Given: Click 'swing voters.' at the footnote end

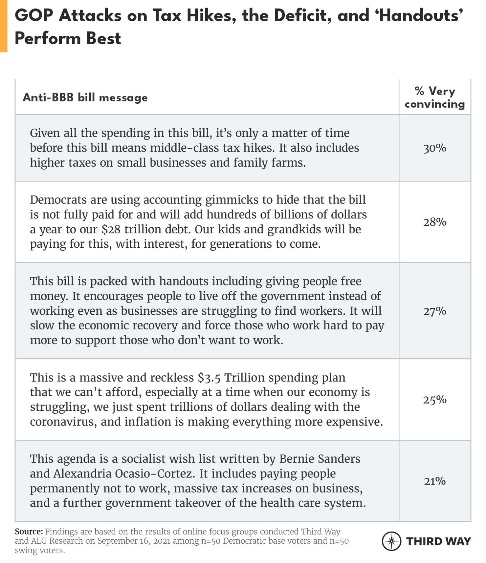Looking at the screenshot, I should (40, 550).
